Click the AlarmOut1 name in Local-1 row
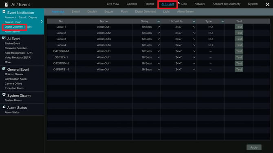This screenshot has height=153, width=273. [104, 27]
